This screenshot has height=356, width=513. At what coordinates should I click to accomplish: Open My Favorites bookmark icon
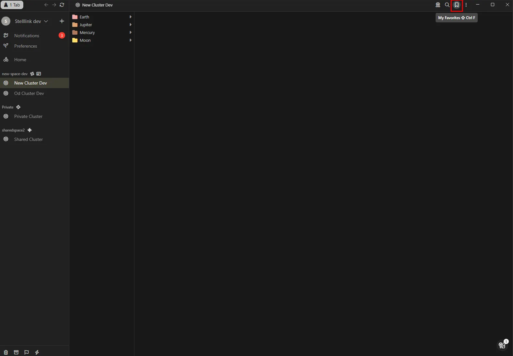[457, 5]
